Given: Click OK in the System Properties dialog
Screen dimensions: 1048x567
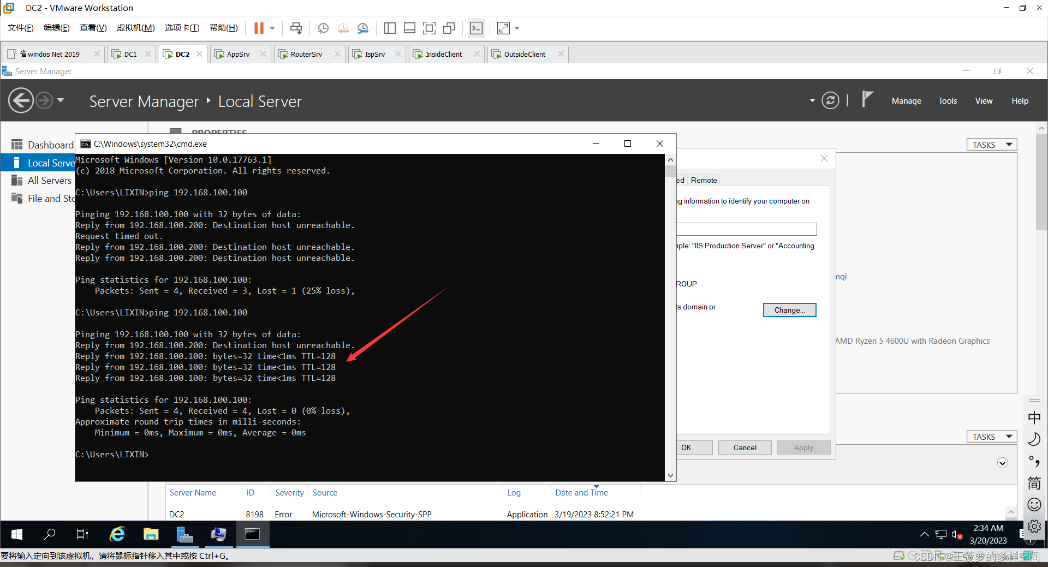Looking at the screenshot, I should point(694,447).
